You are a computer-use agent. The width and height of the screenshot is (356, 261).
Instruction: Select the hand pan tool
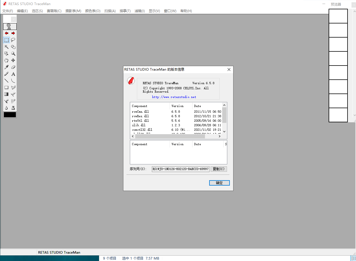pyautogui.click(x=6, y=60)
